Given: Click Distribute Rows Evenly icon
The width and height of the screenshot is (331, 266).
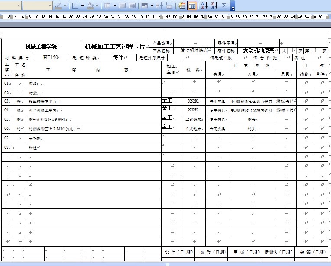Looking at the screenshot, I should 159,6.
